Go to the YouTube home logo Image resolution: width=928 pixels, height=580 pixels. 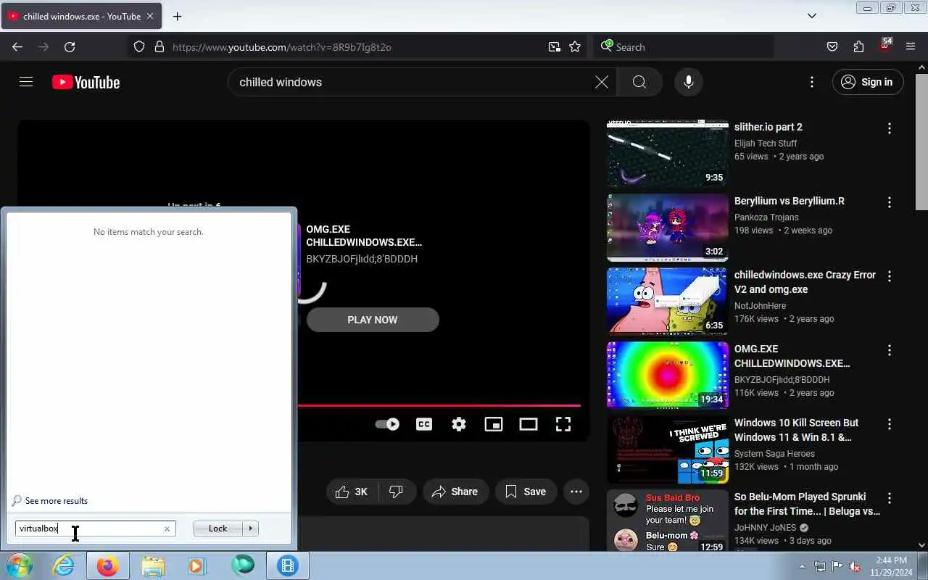click(86, 83)
